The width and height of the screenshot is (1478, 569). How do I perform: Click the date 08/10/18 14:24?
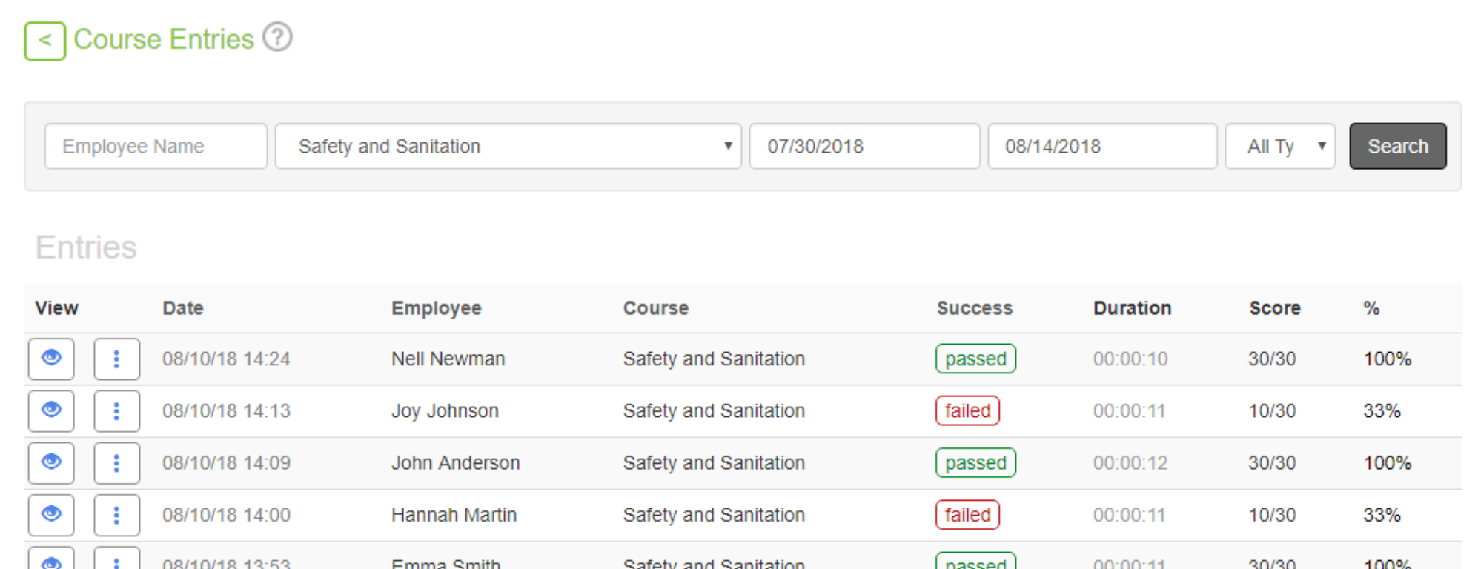coord(226,359)
